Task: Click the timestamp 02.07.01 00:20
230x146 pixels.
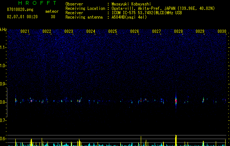Action: [x=22, y=17]
